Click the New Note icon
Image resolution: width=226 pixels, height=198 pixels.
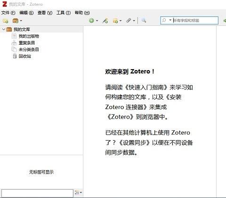[x=115, y=21]
